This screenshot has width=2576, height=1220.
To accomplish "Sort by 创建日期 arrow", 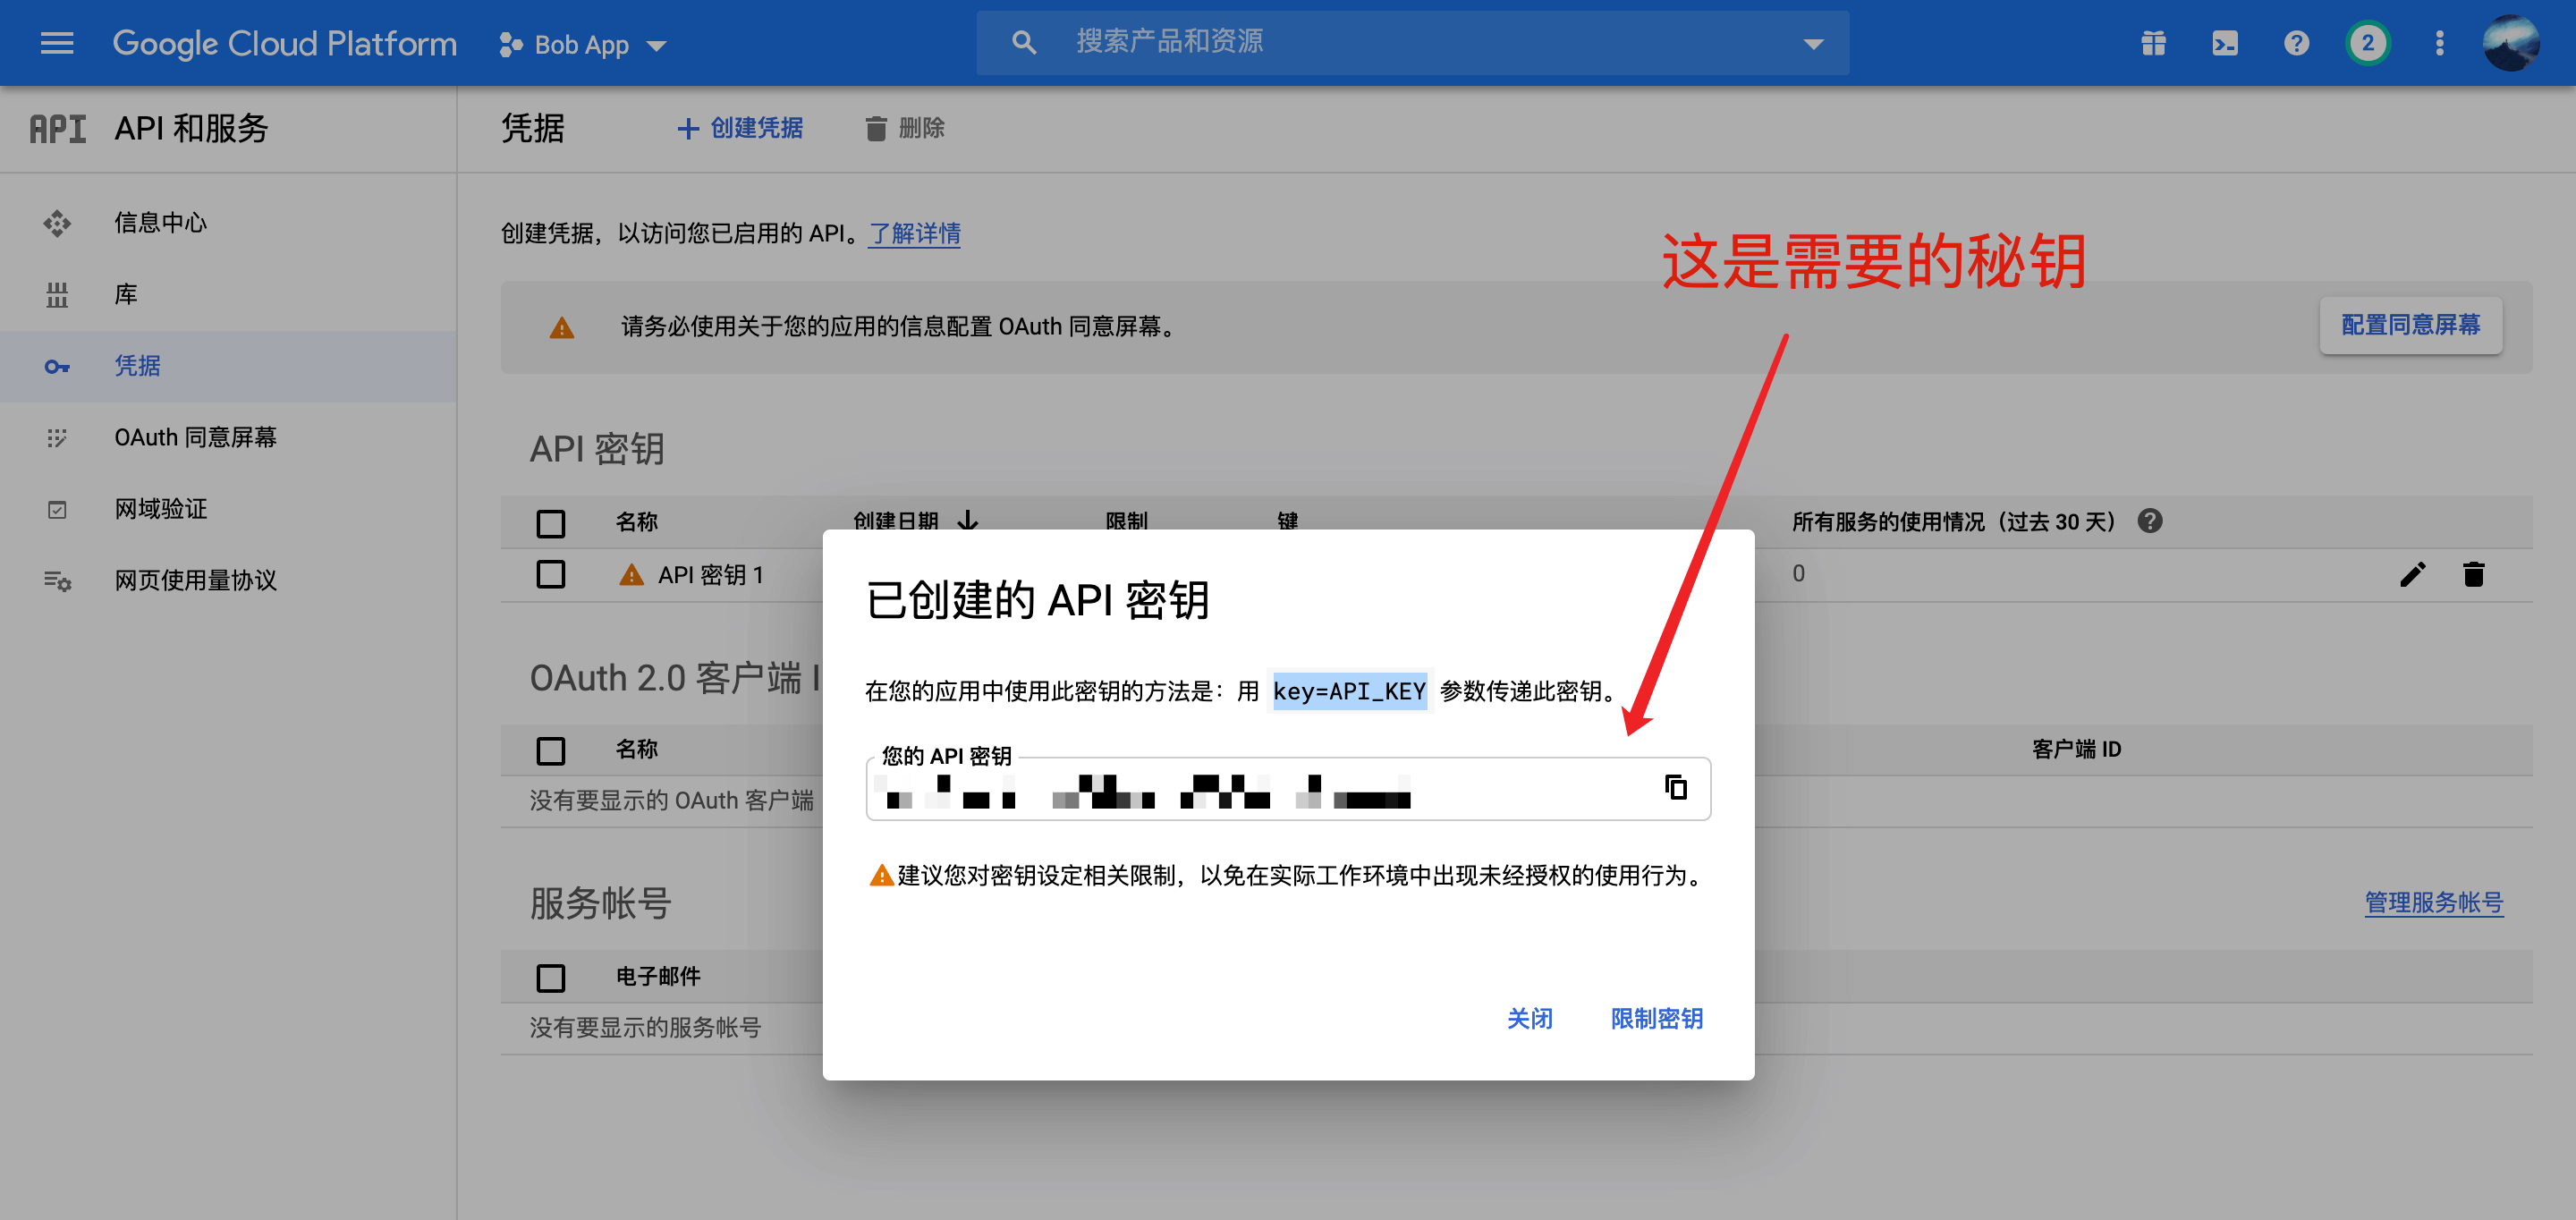I will tap(968, 520).
